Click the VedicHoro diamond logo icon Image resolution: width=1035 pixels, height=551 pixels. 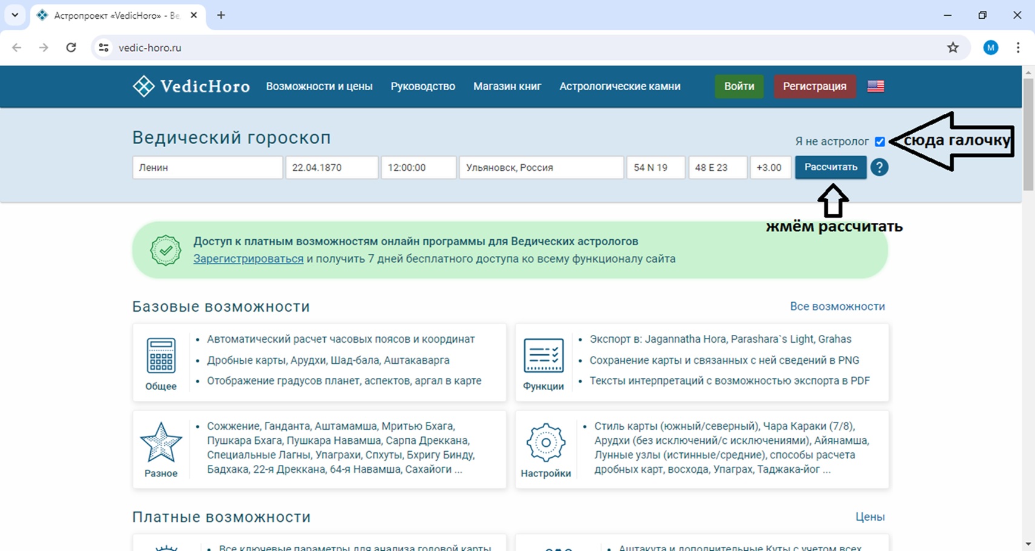[x=144, y=86]
